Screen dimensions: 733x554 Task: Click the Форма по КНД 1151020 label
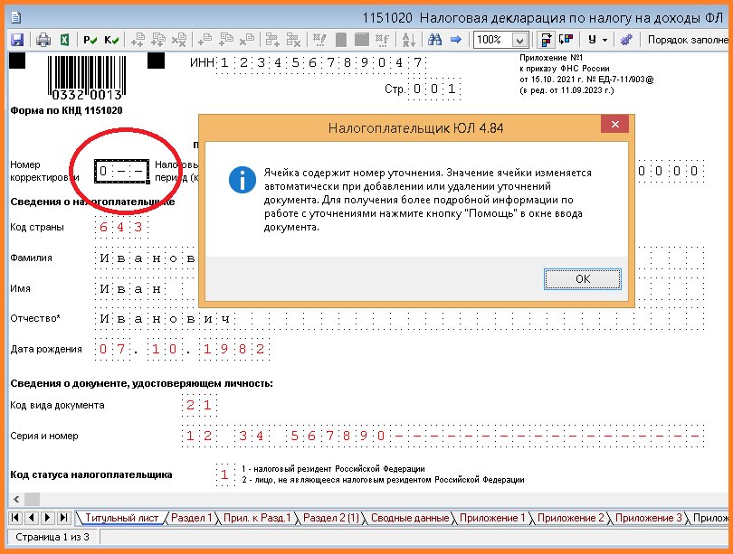click(66, 110)
